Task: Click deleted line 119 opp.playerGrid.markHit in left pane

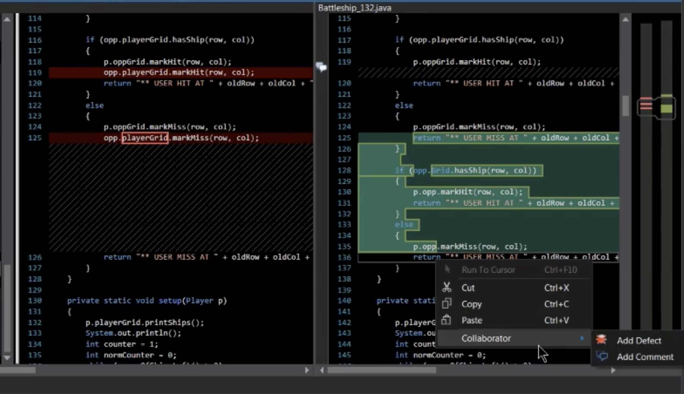Action: pyautogui.click(x=179, y=72)
